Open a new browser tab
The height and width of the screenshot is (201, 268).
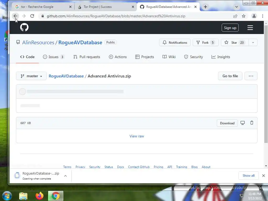coord(205,7)
